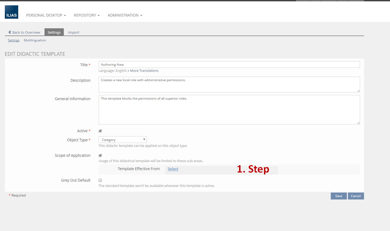Expand the Personal Desktop menu
The width and height of the screenshot is (390, 231).
pos(46,15)
